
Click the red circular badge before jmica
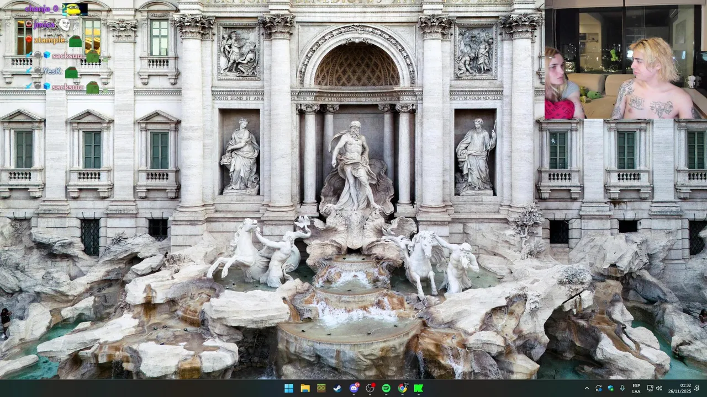pos(28,24)
